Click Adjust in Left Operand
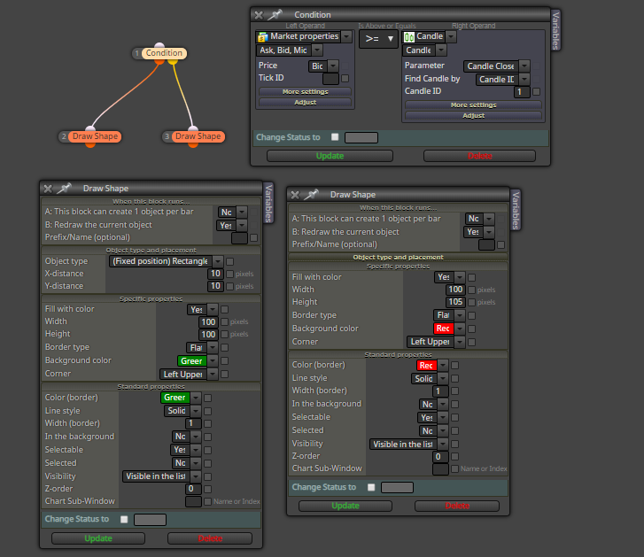Image resolution: width=644 pixels, height=557 pixels. click(x=305, y=102)
